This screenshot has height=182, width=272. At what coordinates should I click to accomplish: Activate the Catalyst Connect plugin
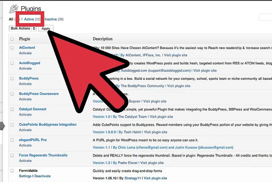pyautogui.click(x=25, y=115)
